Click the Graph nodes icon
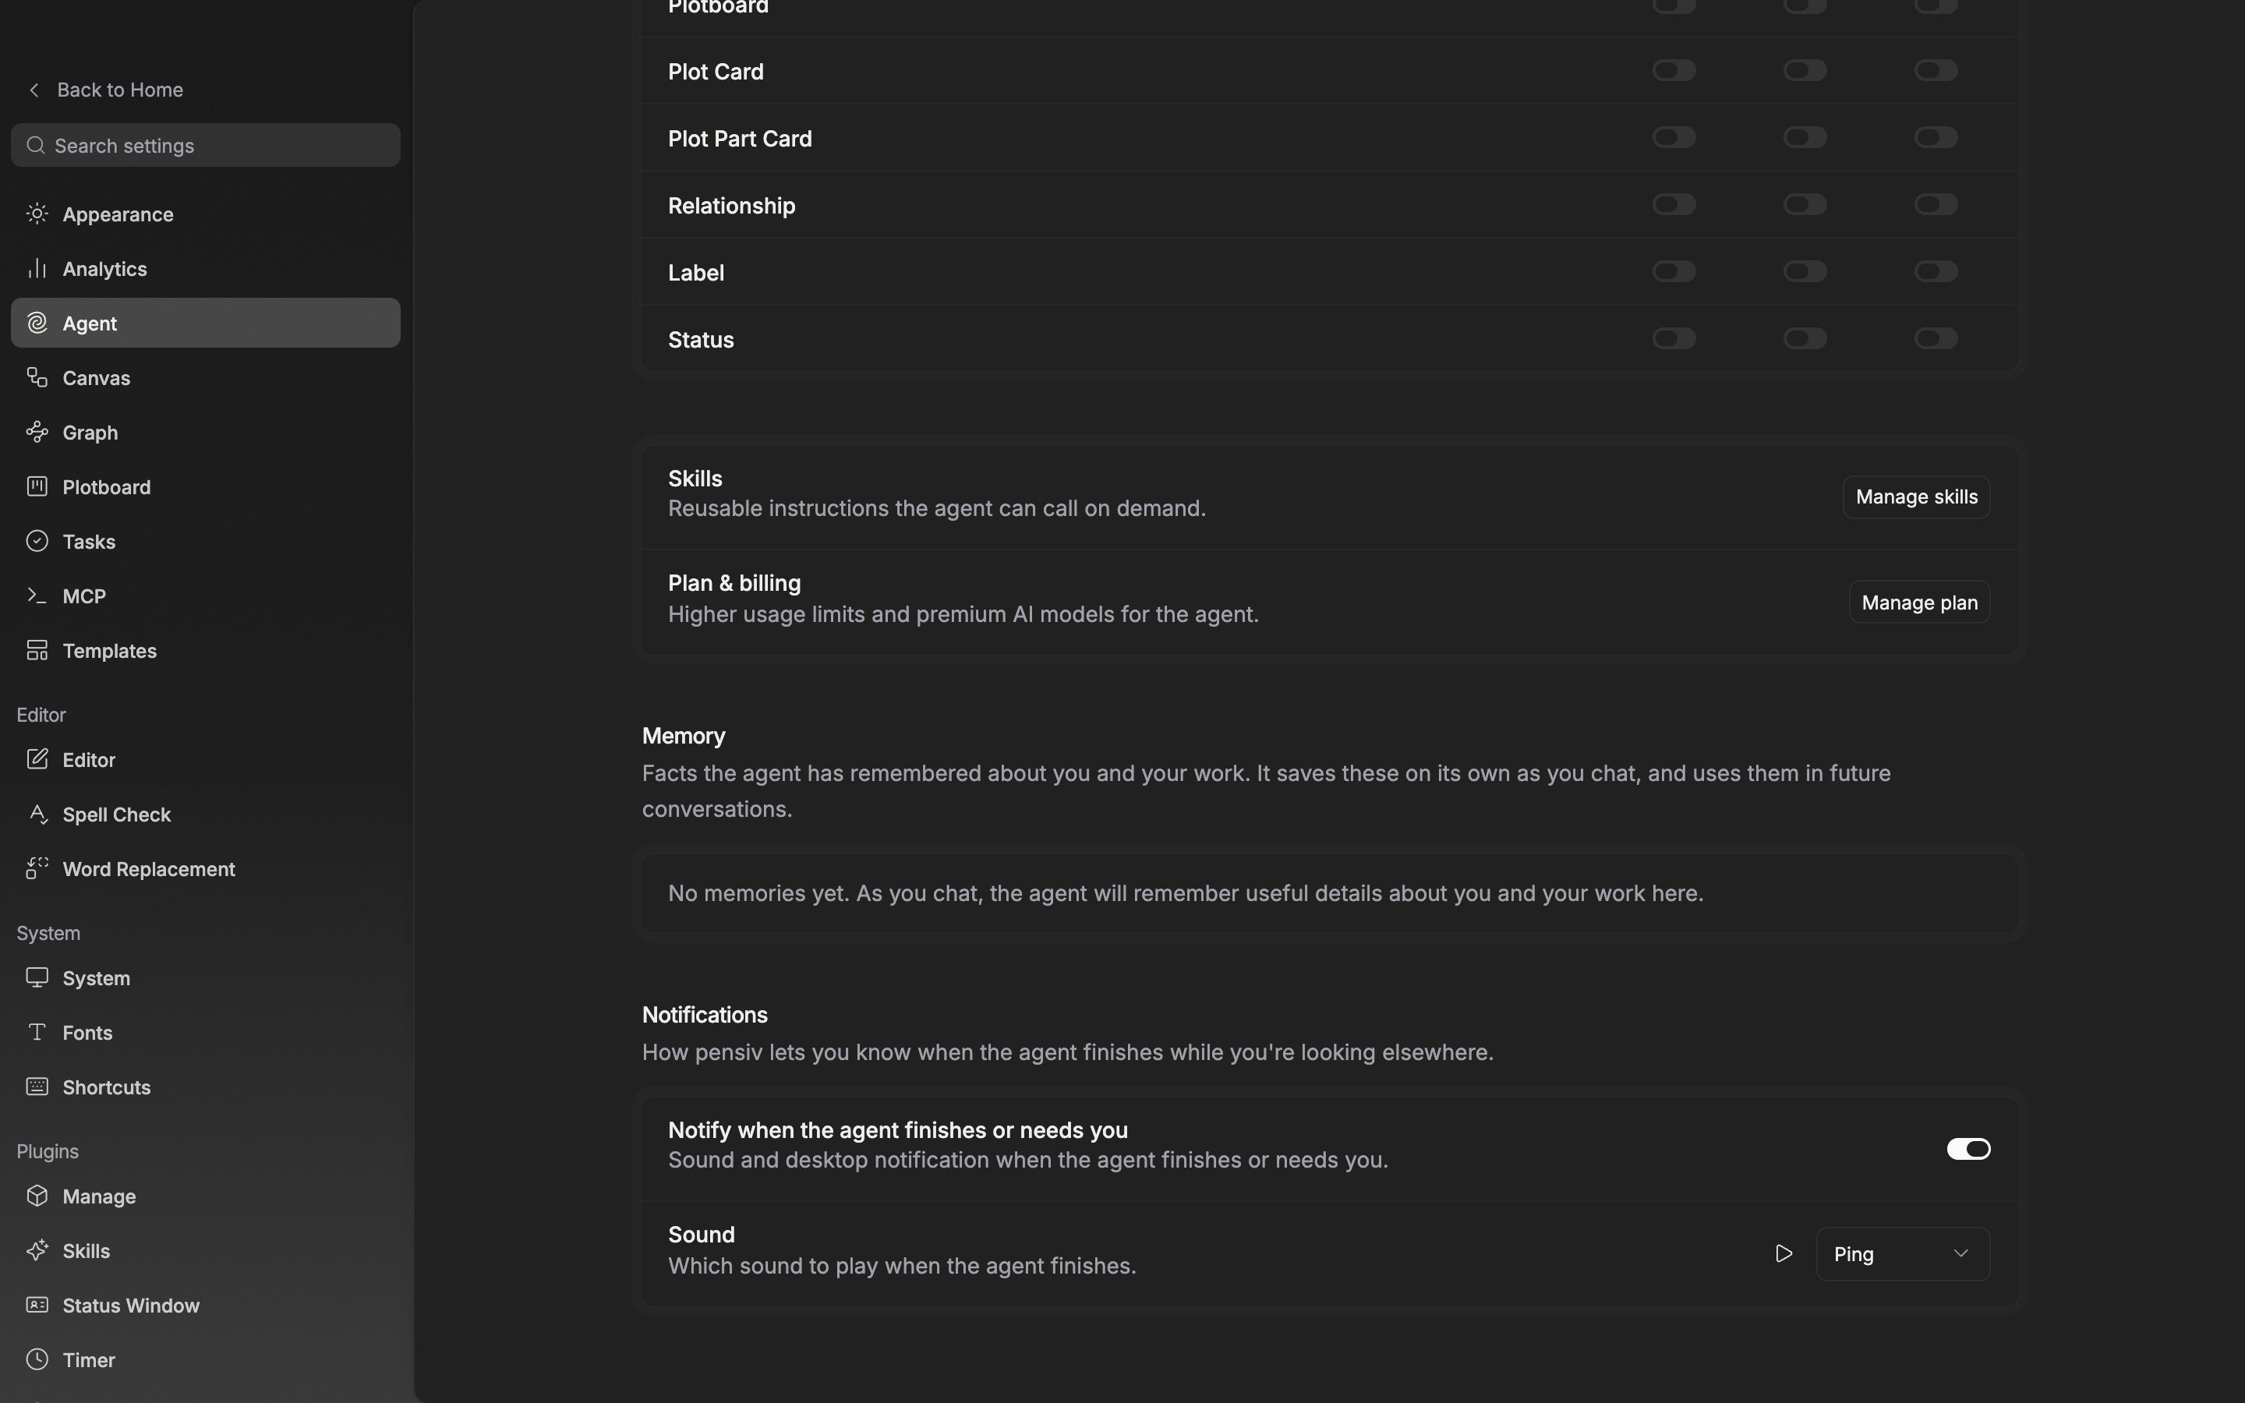The image size is (2245, 1403). 37,433
